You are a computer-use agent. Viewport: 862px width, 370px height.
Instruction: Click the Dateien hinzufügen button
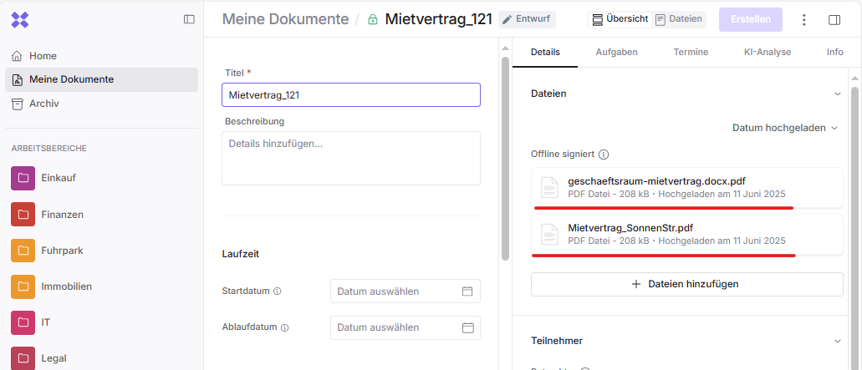tap(686, 284)
